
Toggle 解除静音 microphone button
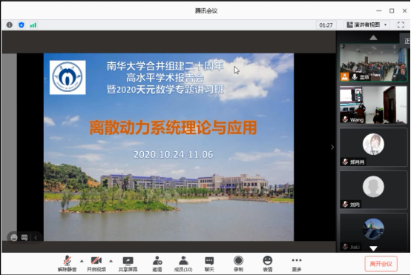click(x=67, y=264)
